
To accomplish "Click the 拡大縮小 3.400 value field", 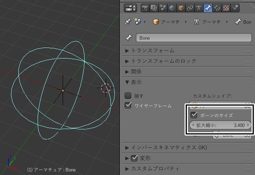I will tap(221, 125).
